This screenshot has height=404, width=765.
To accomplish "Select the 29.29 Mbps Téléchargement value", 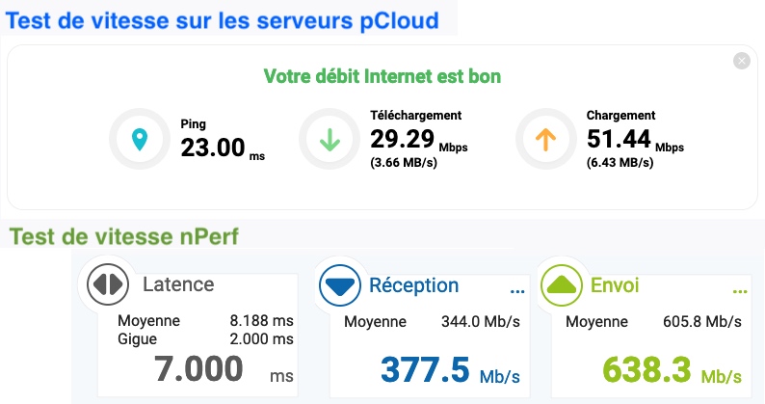I will coord(404,140).
